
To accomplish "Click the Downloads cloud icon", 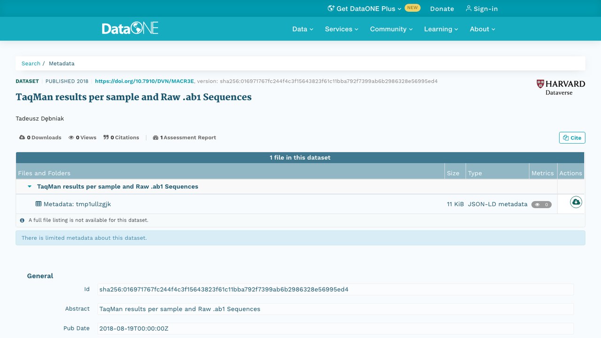I will coord(22,138).
